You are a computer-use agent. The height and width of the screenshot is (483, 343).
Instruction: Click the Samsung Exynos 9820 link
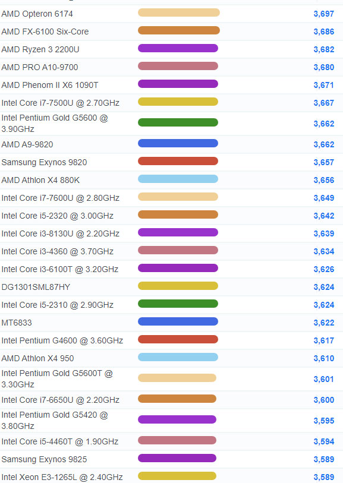[44, 163]
